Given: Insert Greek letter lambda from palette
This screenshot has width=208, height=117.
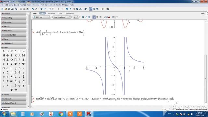Looking at the screenshot, I should click(x=12, y=77).
